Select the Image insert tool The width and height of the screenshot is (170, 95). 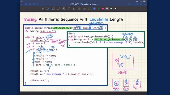point(74,9)
